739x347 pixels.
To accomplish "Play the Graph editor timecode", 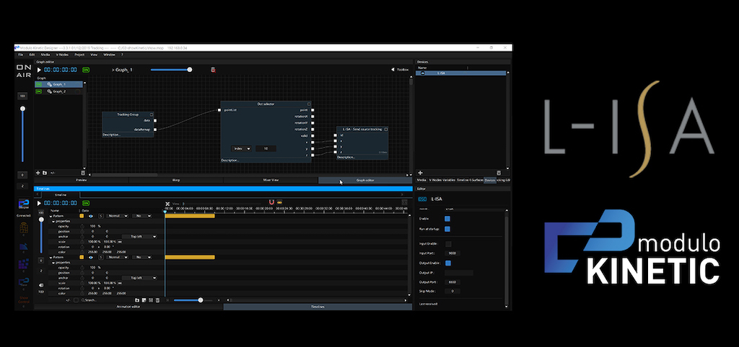I will [39, 70].
